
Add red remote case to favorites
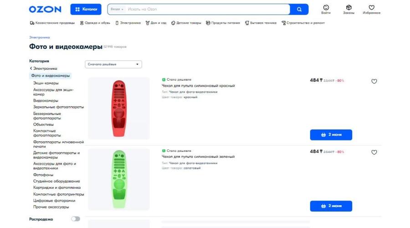[374, 82]
